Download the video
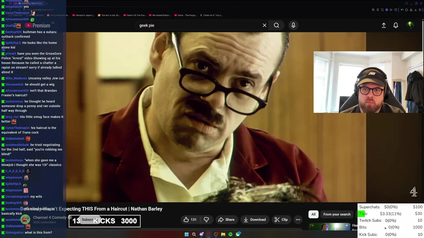This screenshot has width=424, height=238. pyautogui.click(x=254, y=219)
